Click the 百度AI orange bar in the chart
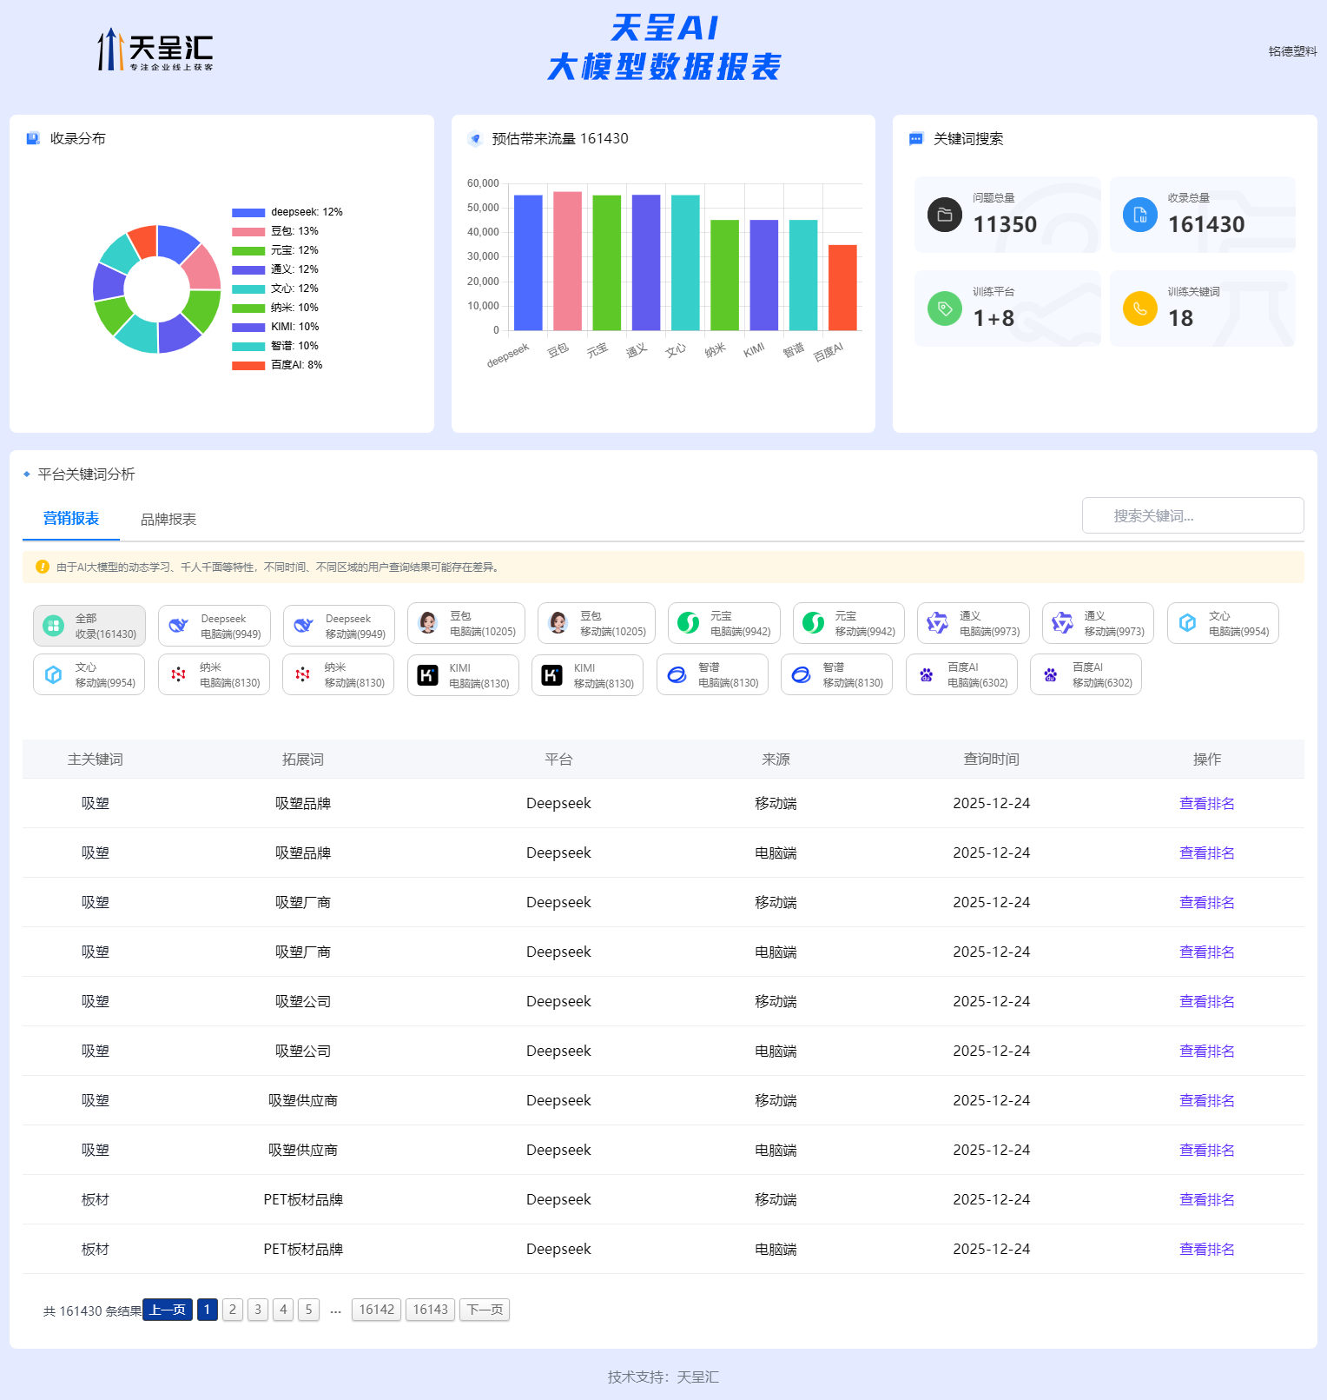1327x1400 pixels. (842, 288)
